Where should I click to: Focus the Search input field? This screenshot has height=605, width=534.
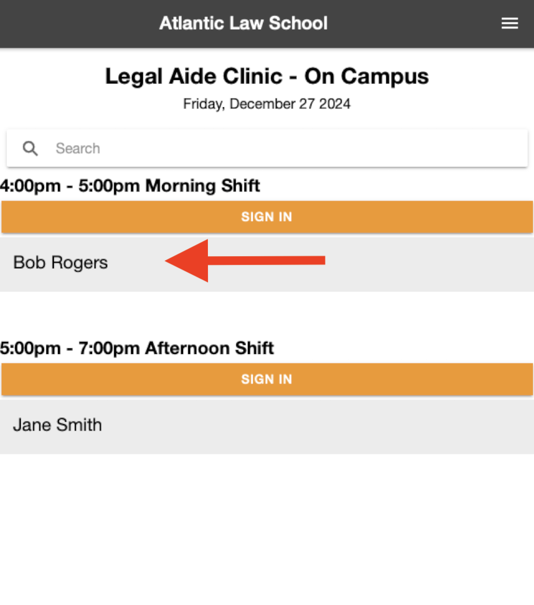pos(278,148)
